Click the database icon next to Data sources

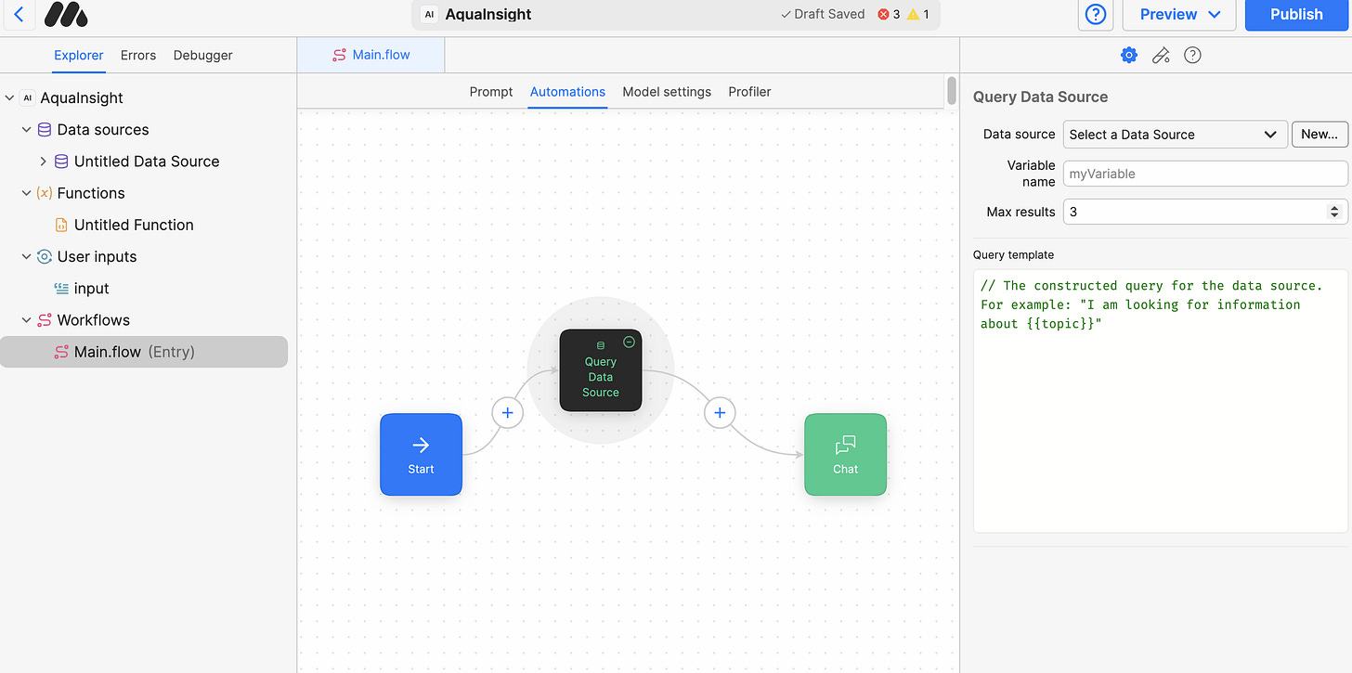tap(44, 129)
